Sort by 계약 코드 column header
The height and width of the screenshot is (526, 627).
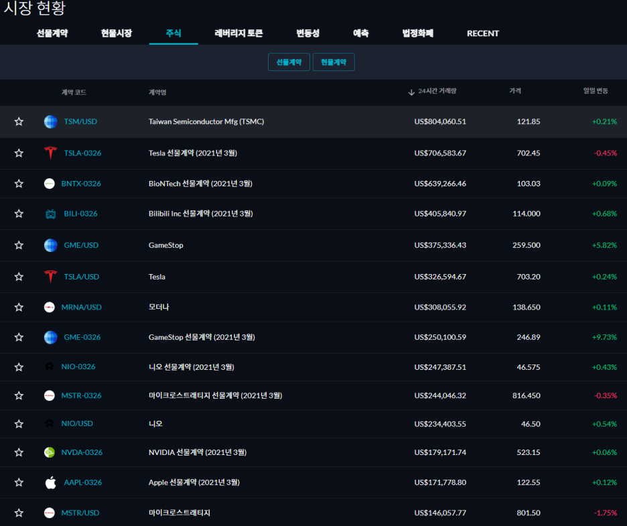(74, 92)
